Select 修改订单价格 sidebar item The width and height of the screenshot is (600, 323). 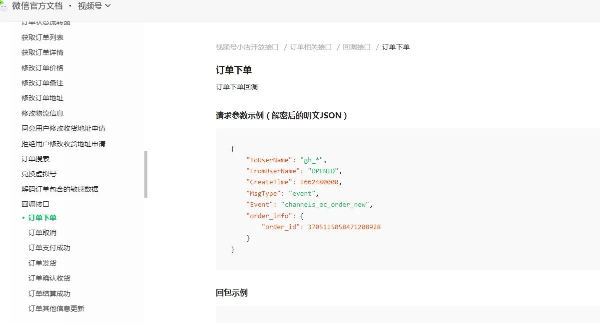point(42,68)
